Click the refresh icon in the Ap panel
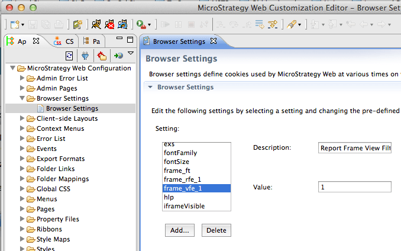401x251 pixels. click(x=69, y=56)
